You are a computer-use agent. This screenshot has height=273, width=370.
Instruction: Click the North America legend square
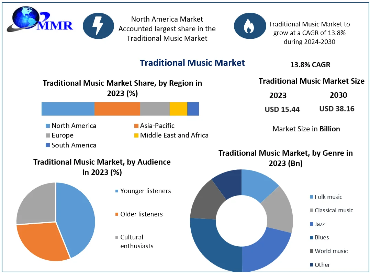click(48, 126)
